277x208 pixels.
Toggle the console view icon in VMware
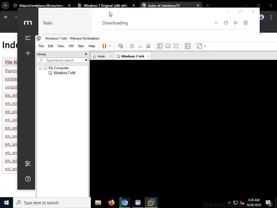point(188,46)
